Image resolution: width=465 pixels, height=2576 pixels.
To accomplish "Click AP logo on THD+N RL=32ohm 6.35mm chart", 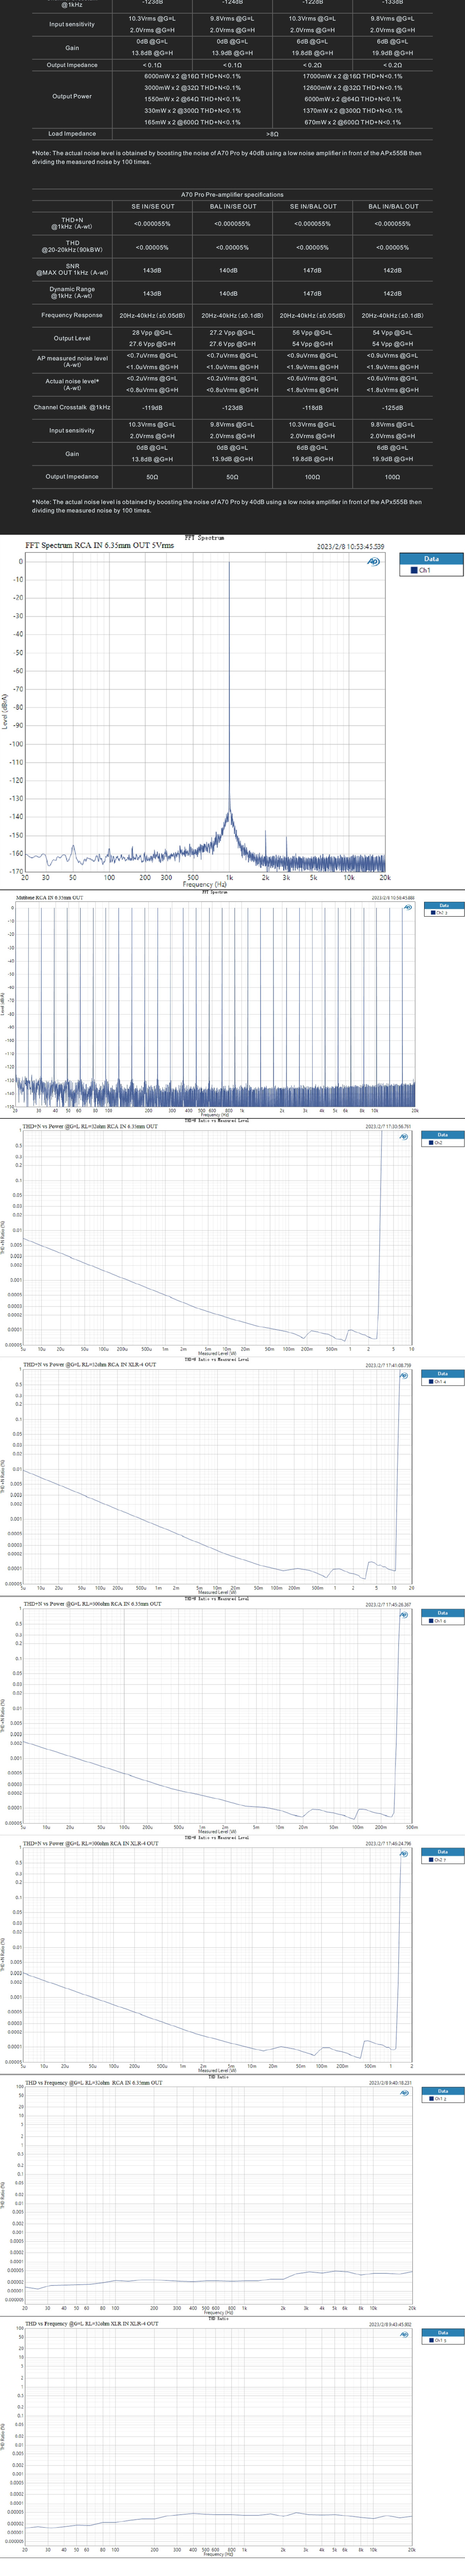I will click(404, 1137).
